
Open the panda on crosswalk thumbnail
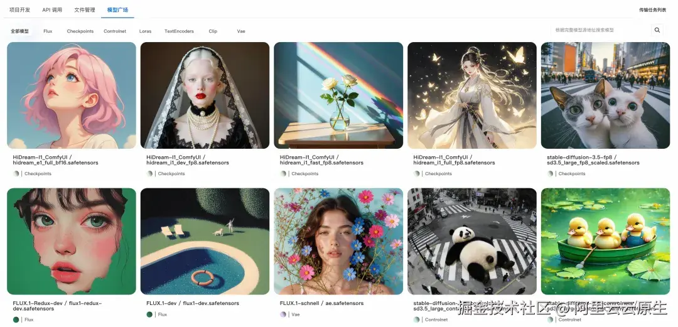coord(471,242)
